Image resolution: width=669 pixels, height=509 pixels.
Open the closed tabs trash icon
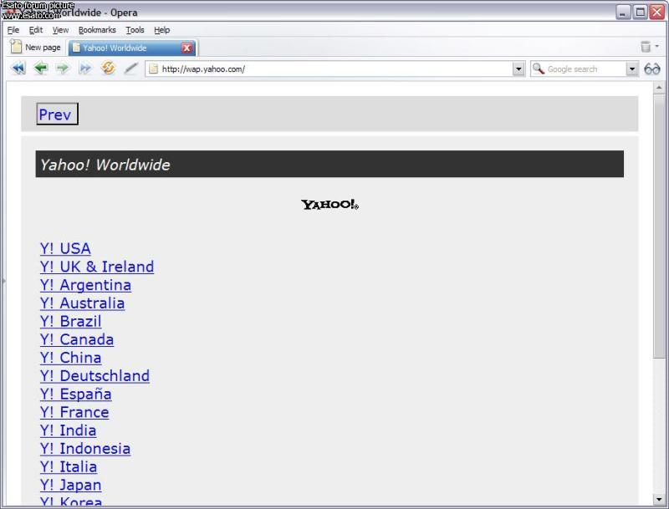(x=646, y=46)
